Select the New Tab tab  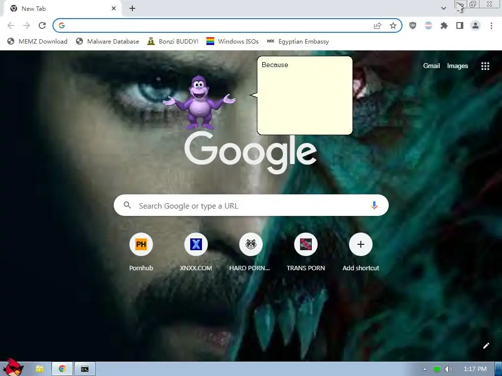(62, 9)
